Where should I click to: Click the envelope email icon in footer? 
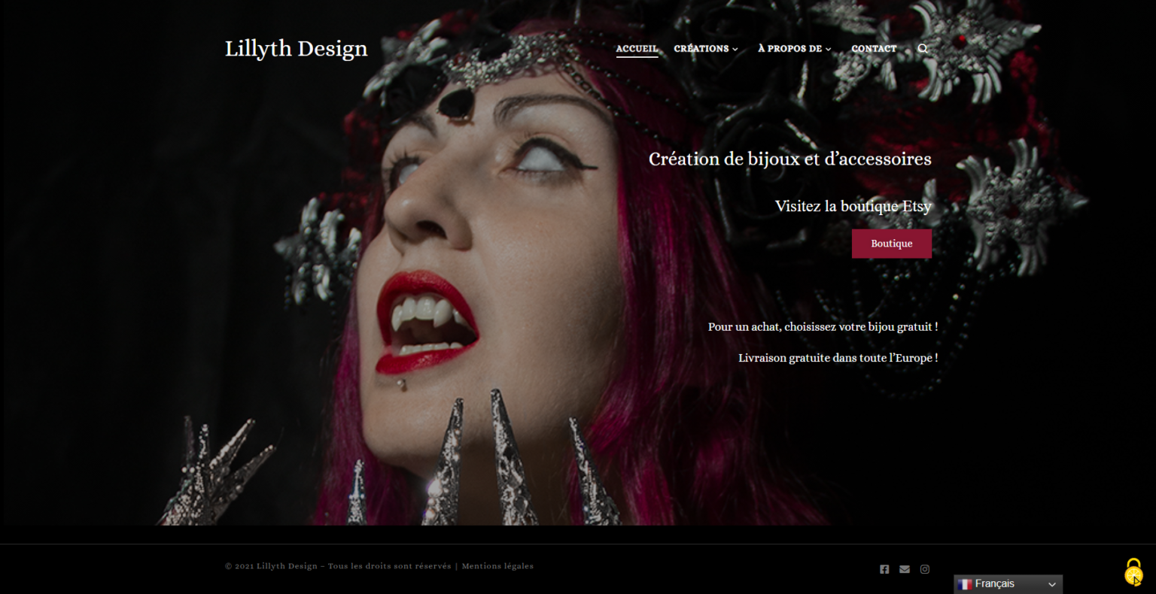[904, 569]
